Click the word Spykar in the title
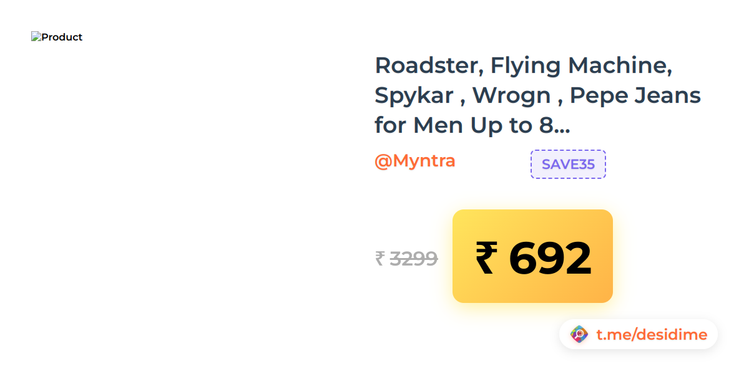This screenshot has height=374, width=749. pyautogui.click(x=414, y=96)
